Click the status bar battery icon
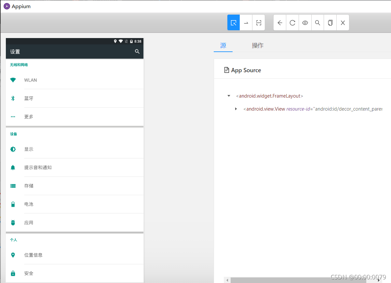 coord(131,41)
